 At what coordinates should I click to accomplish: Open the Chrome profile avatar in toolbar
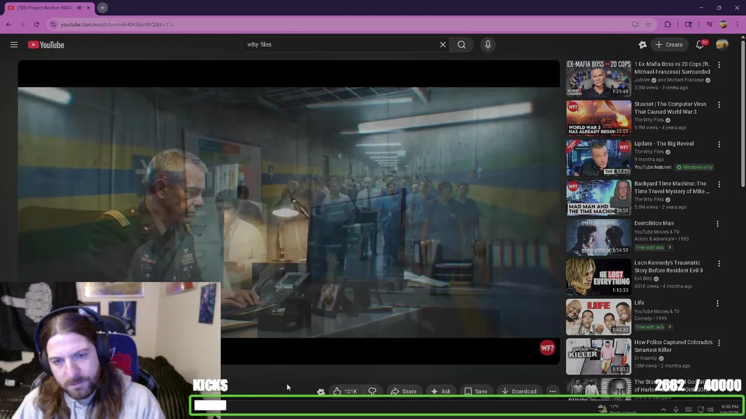[x=723, y=24]
